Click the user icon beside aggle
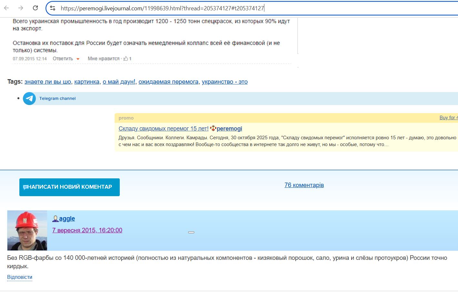Viewport: 458px width, 296px height. (55, 219)
